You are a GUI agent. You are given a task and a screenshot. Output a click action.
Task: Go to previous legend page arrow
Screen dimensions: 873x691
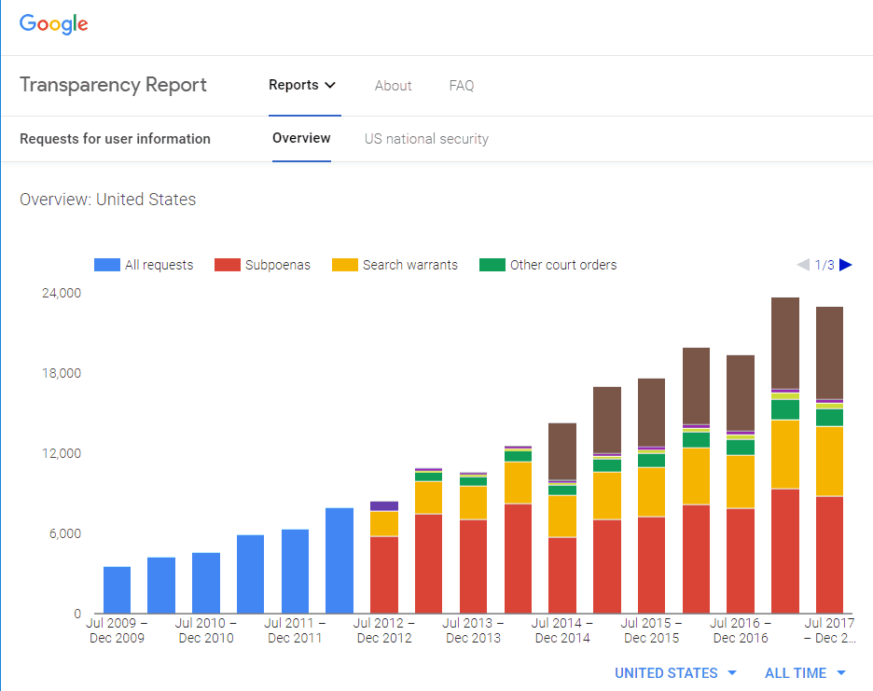(x=803, y=265)
